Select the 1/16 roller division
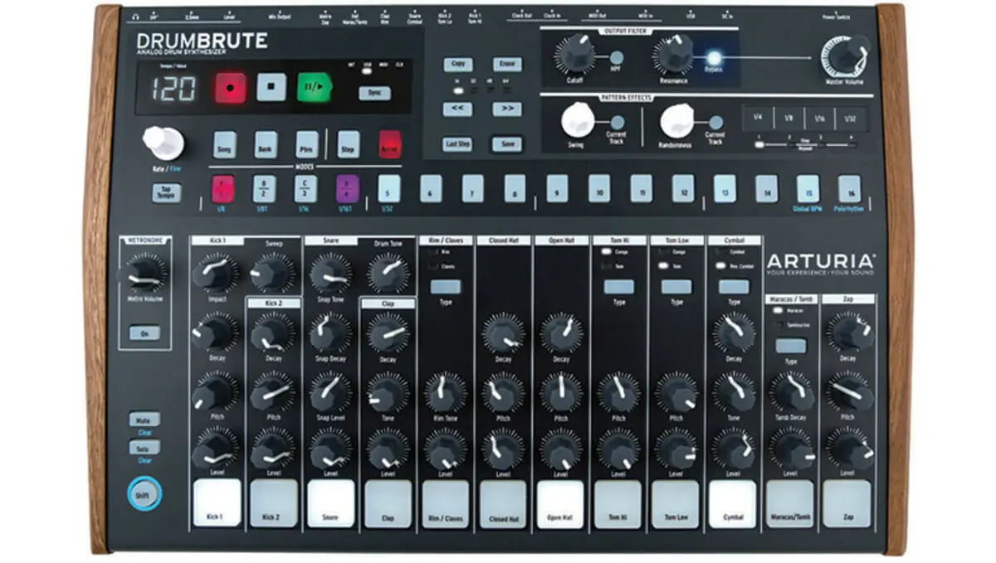 pyautogui.click(x=820, y=119)
